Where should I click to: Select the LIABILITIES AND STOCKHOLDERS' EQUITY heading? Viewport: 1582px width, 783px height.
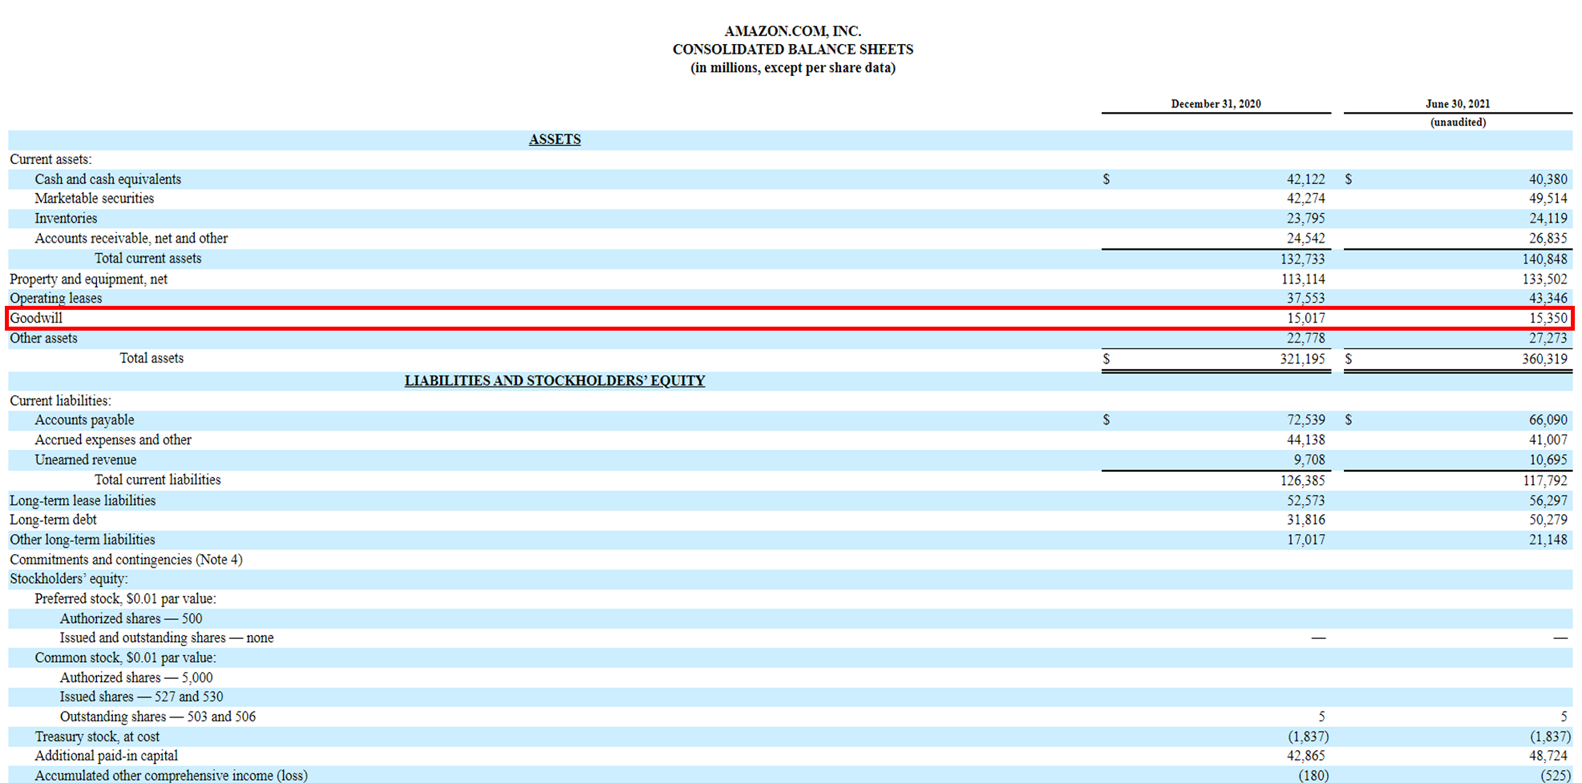[x=555, y=381]
